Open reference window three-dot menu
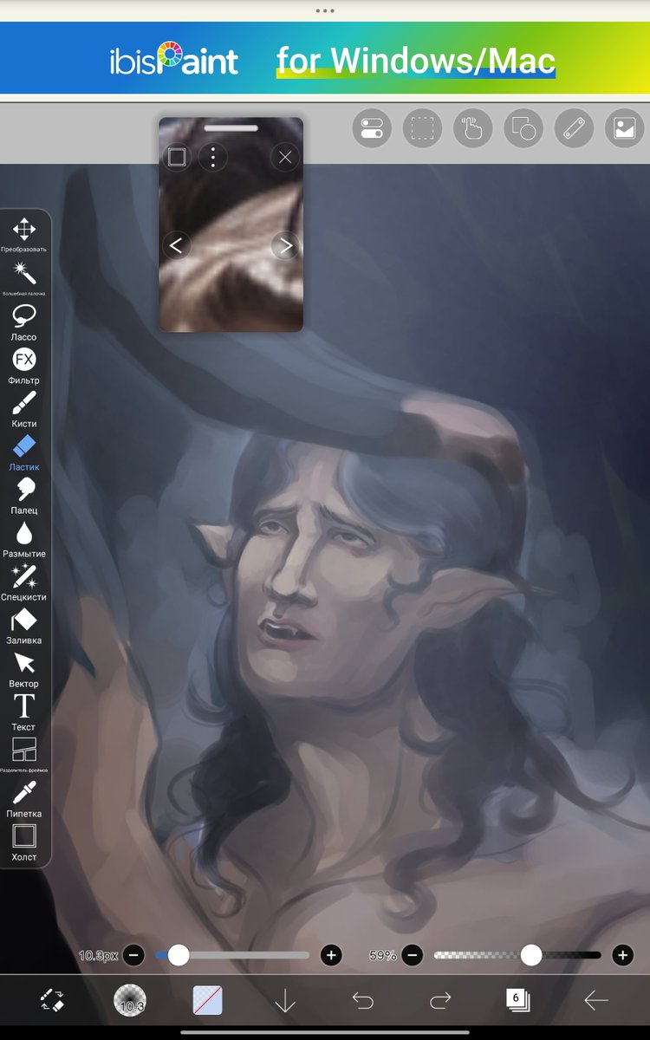The height and width of the screenshot is (1040, 650). pyautogui.click(x=213, y=157)
